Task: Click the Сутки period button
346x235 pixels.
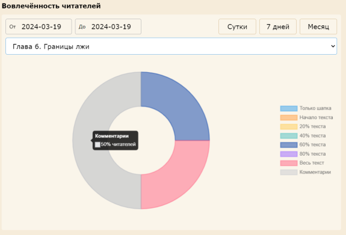Action: pos(237,26)
